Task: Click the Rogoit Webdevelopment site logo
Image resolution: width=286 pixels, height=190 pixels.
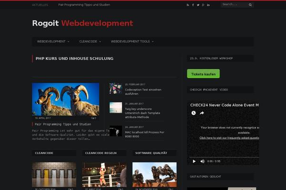Action: coord(82,23)
